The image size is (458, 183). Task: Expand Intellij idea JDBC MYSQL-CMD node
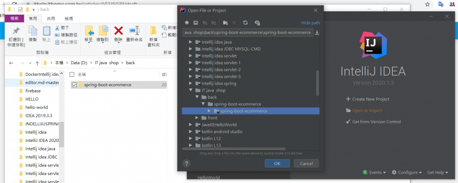pyautogui.click(x=191, y=49)
